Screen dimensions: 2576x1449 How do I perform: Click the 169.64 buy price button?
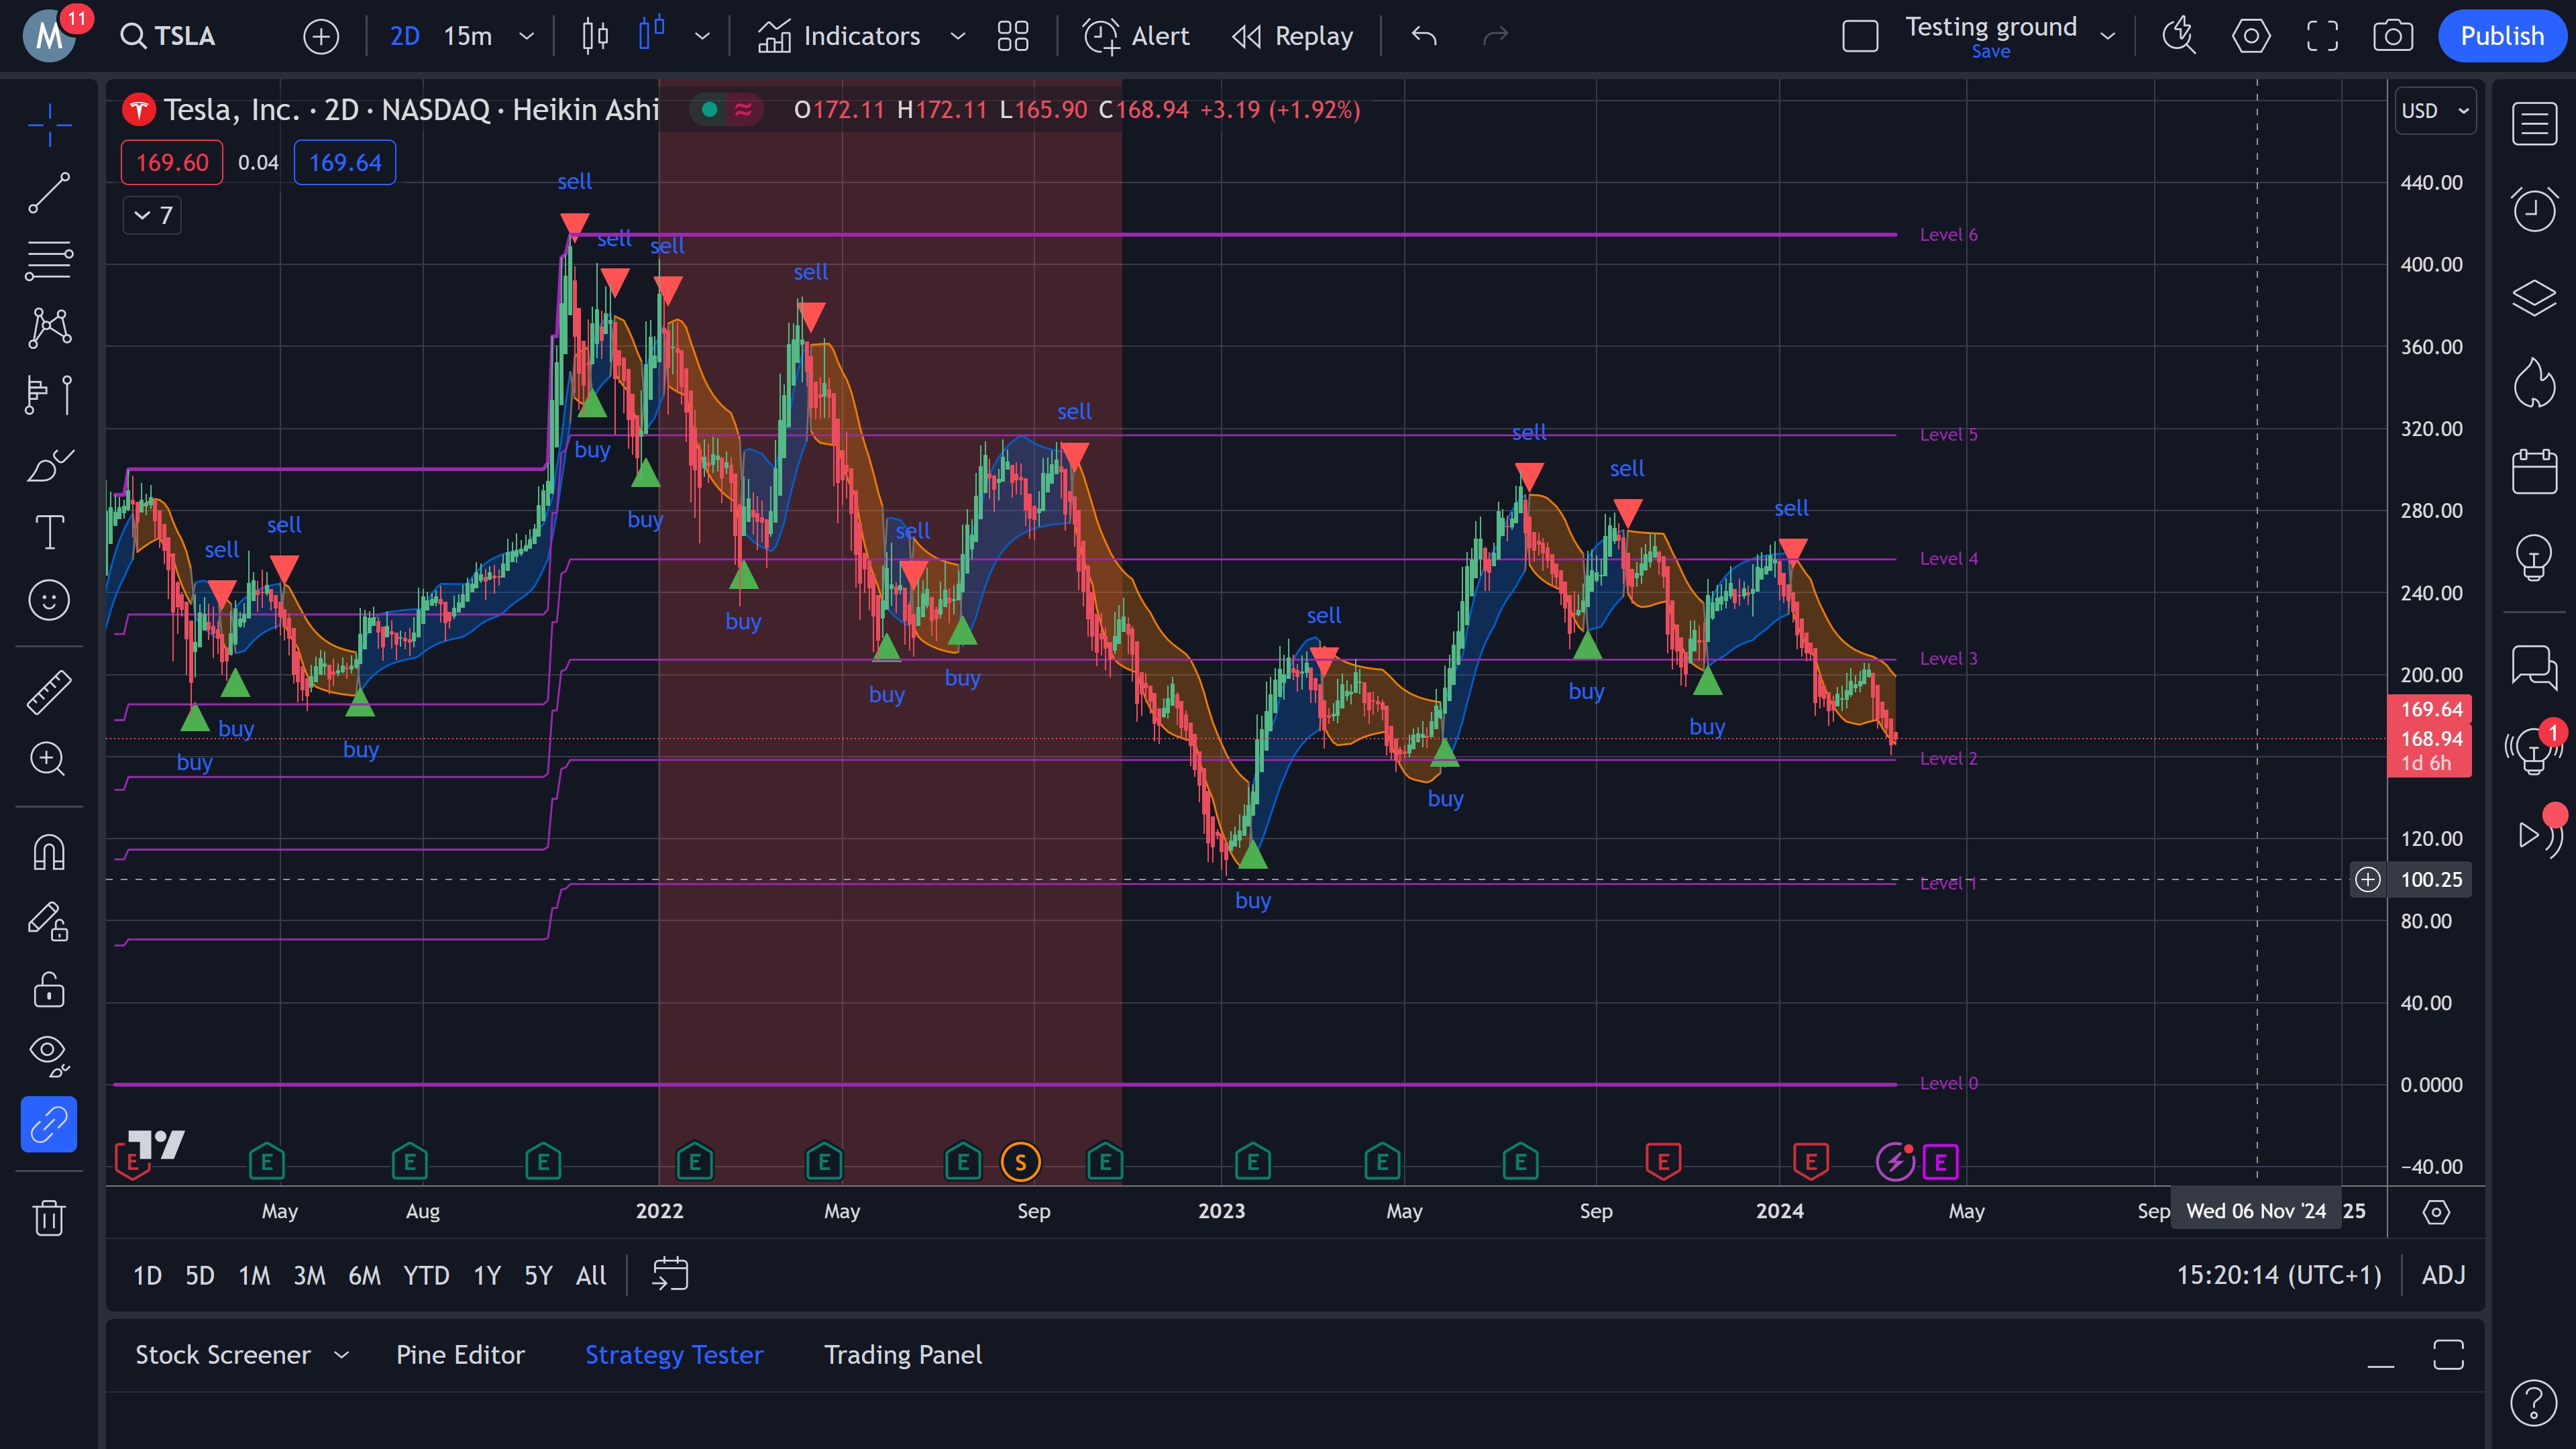[345, 163]
